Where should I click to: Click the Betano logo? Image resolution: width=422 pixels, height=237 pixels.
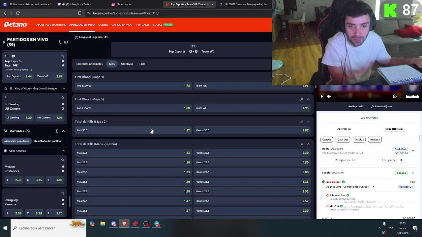tap(15, 25)
